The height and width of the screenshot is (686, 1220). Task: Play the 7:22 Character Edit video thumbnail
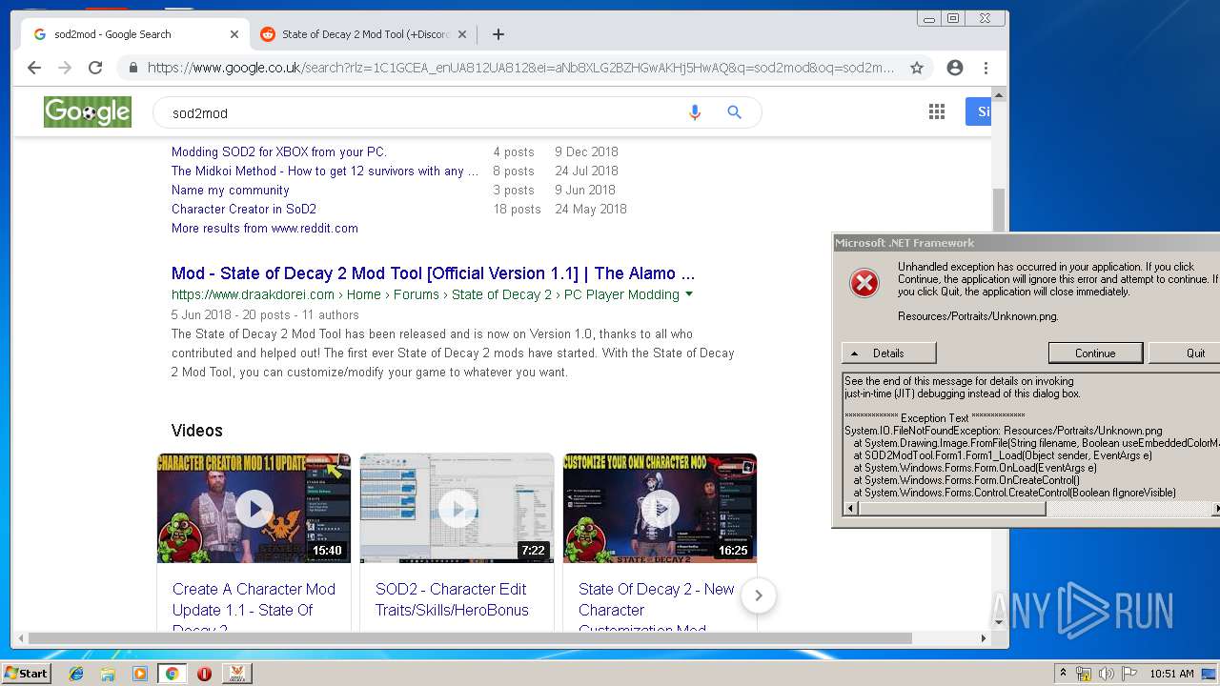457,508
